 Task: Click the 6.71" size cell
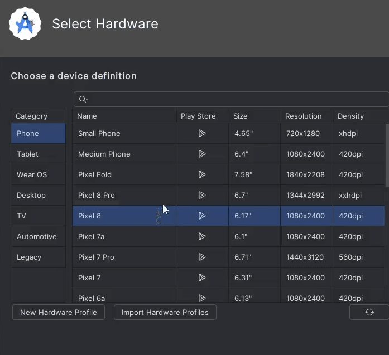point(254,257)
